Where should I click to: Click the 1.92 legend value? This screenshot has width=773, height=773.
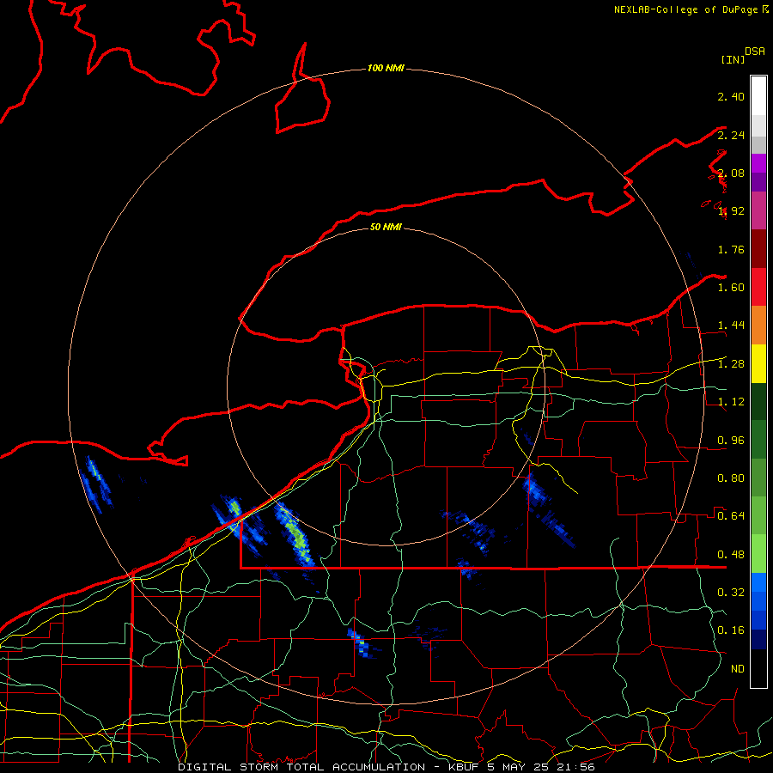click(x=731, y=211)
